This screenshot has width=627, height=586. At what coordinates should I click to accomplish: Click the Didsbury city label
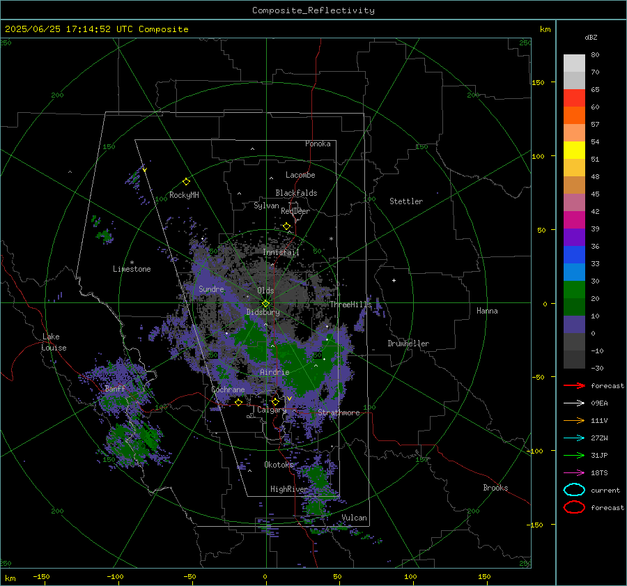263,312
